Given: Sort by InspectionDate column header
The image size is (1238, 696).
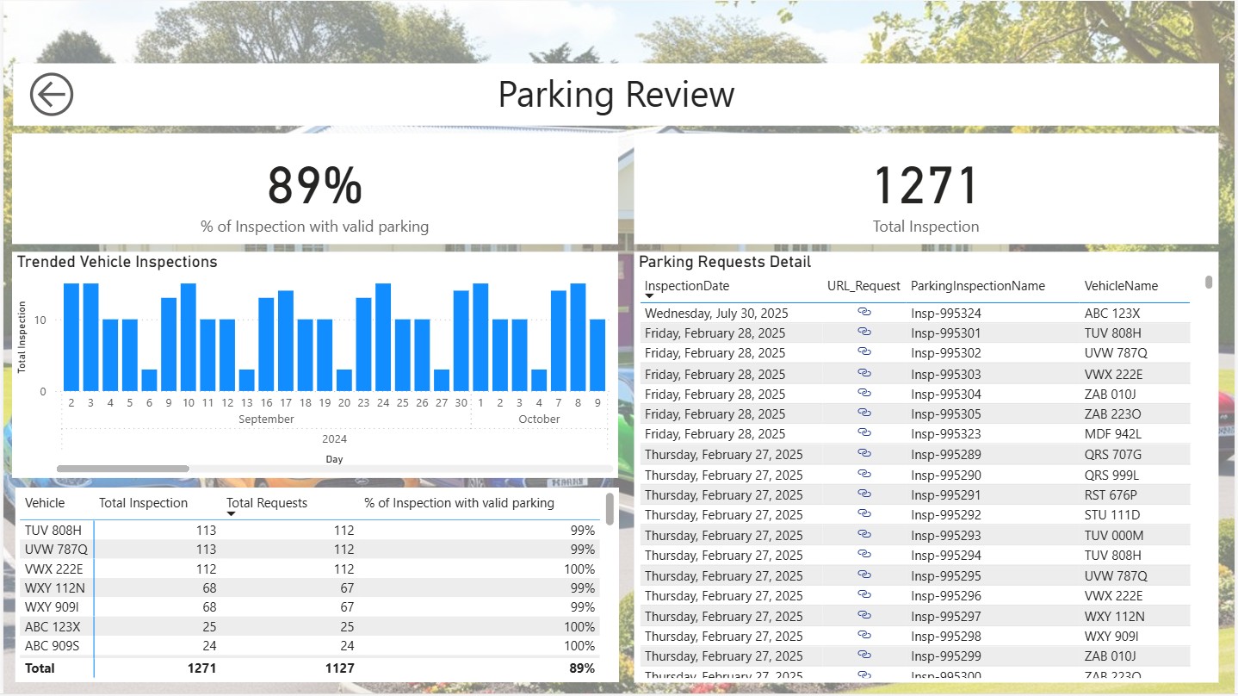Looking at the screenshot, I should (x=686, y=286).
